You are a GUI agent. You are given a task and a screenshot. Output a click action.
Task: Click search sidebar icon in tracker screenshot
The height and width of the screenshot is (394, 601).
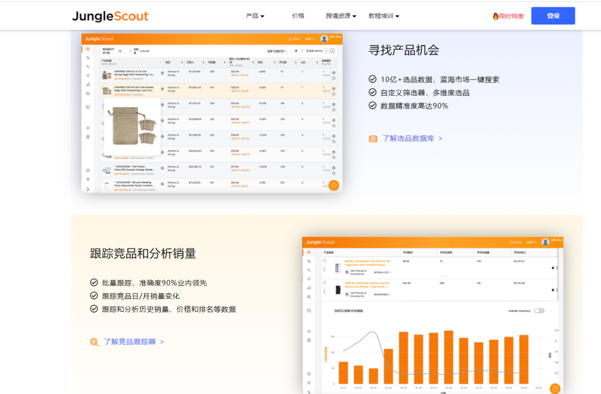coord(309,252)
